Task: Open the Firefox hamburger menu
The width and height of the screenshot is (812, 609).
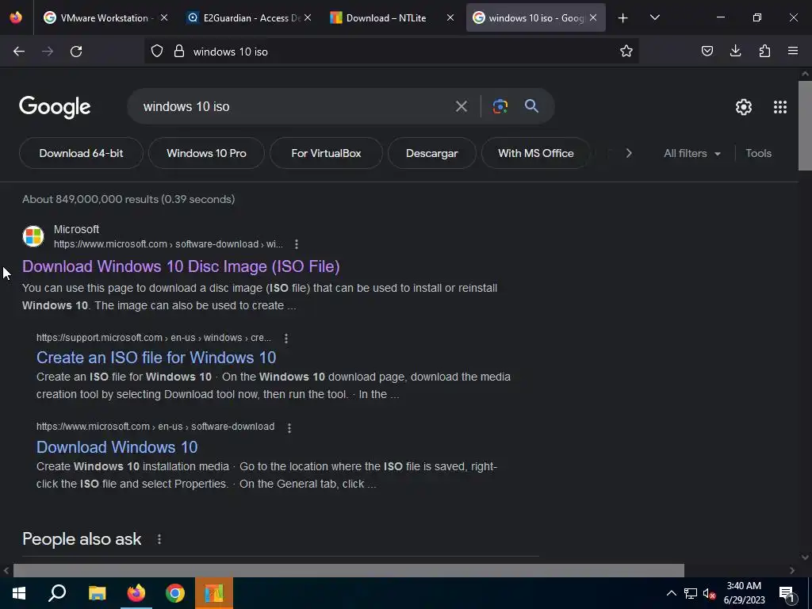Action: (x=793, y=51)
